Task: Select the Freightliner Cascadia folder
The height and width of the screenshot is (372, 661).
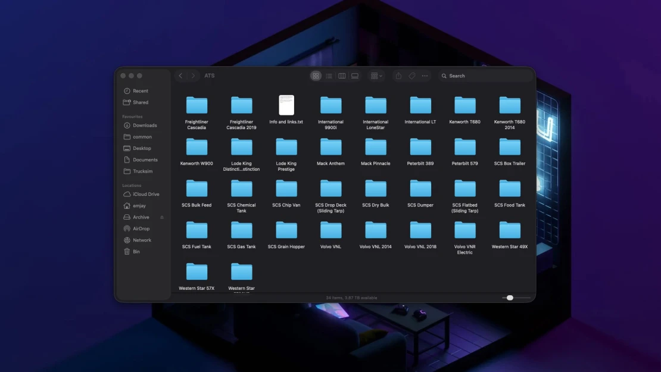Action: [197, 105]
